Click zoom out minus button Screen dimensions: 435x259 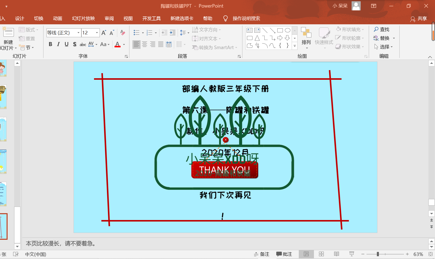click(363, 254)
